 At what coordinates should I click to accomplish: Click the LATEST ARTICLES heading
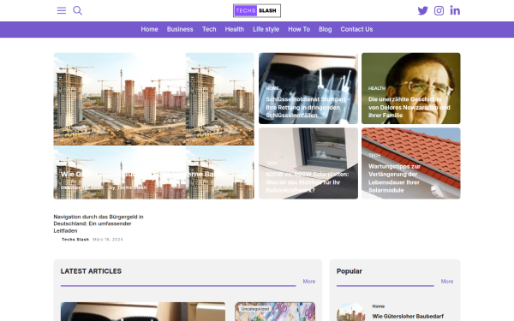(91, 271)
